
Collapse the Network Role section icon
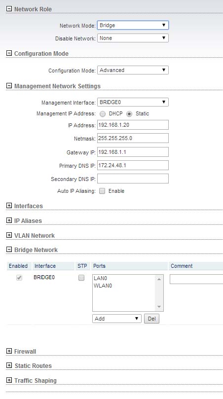[9, 9]
